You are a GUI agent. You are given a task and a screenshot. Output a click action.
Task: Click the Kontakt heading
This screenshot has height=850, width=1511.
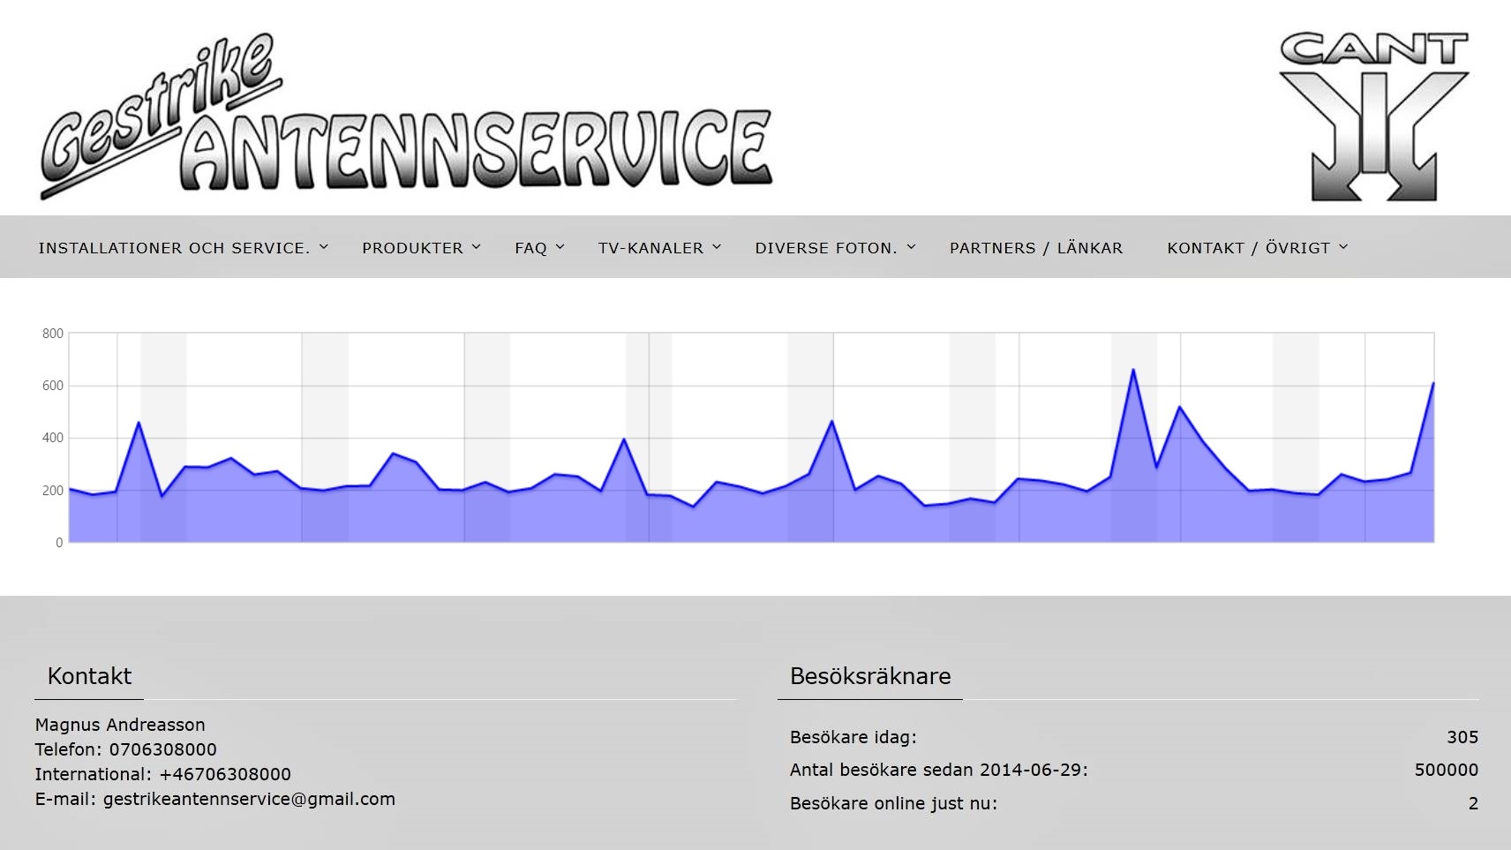(x=89, y=676)
